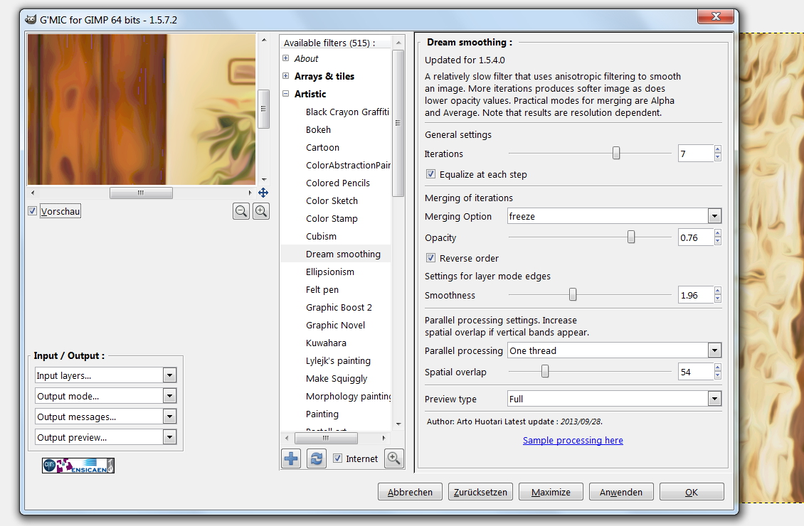The width and height of the screenshot is (804, 526).
Task: Open the Output messages dropdown
Action: [x=105, y=417]
